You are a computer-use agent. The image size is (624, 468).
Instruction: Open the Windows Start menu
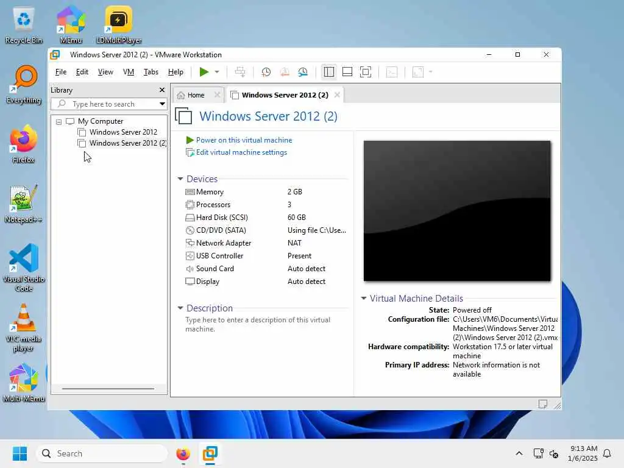[19, 453]
